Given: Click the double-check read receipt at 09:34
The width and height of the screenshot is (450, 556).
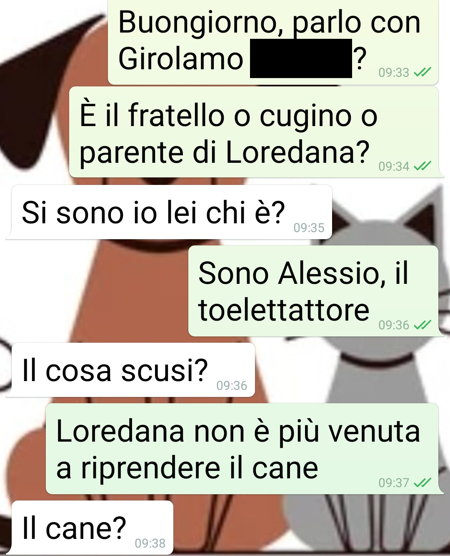Looking at the screenshot, I should tap(422, 166).
